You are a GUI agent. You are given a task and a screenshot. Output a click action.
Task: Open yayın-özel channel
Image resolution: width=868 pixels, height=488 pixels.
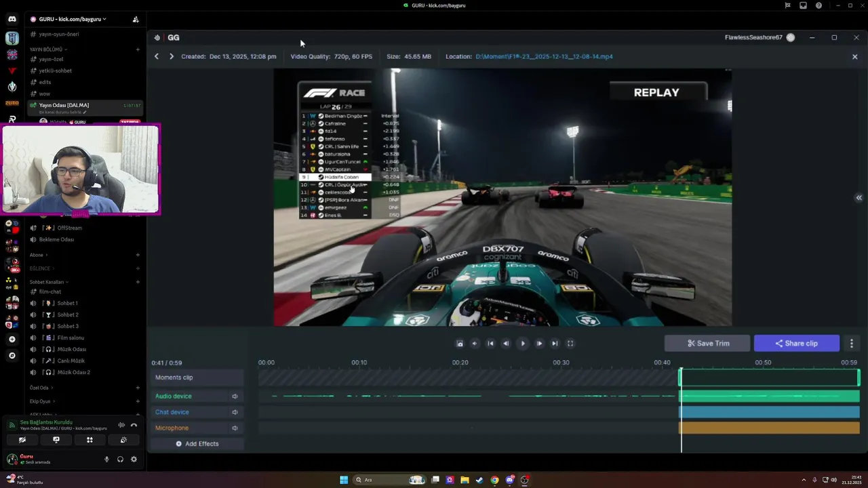[51, 59]
